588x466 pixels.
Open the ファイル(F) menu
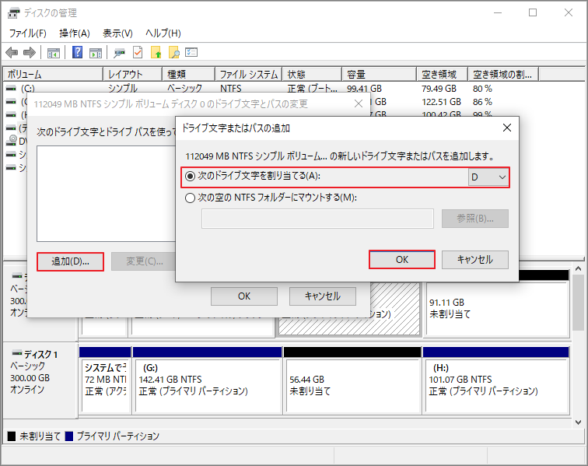click(28, 33)
